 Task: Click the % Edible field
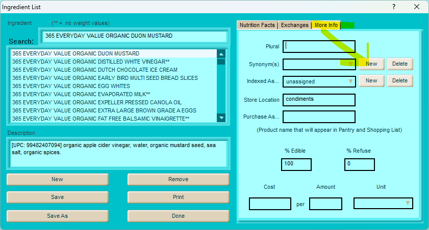(x=296, y=164)
